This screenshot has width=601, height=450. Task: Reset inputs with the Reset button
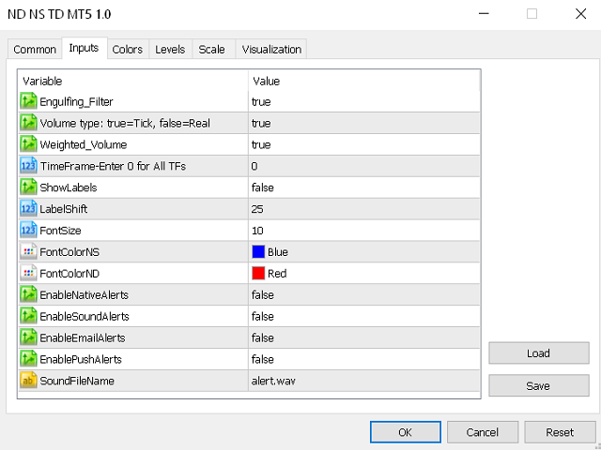(x=560, y=432)
